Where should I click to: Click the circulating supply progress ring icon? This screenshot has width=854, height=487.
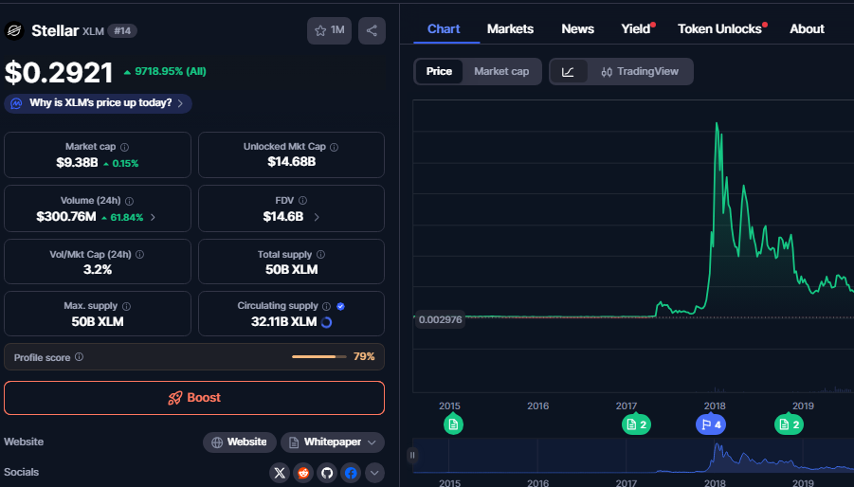(x=326, y=322)
